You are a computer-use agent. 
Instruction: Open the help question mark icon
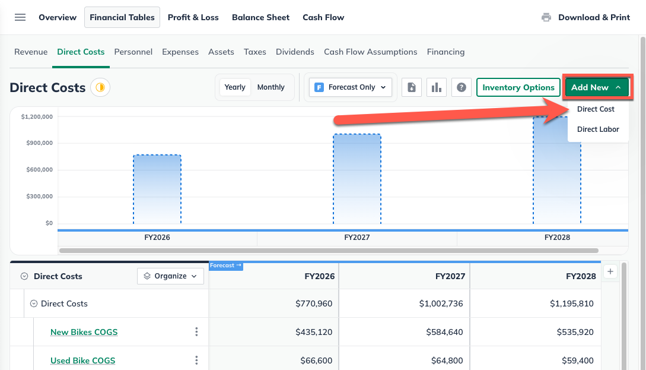(x=462, y=87)
